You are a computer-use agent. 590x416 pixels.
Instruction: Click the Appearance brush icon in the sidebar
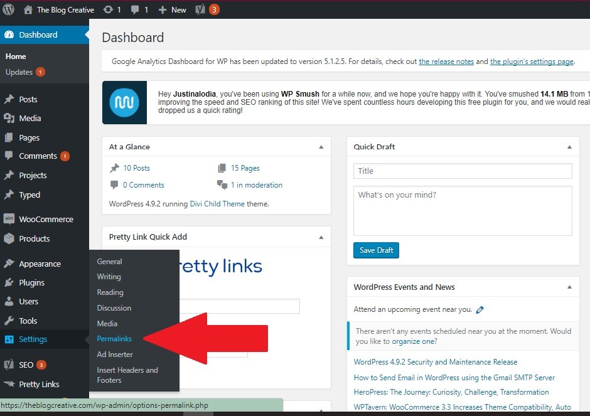point(9,264)
